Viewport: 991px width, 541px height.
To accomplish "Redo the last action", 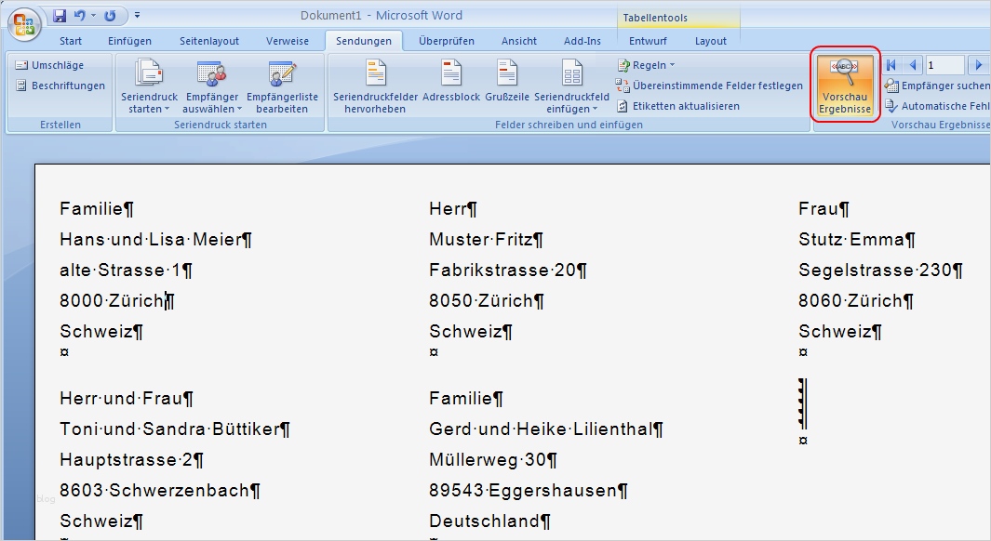I will tap(110, 16).
